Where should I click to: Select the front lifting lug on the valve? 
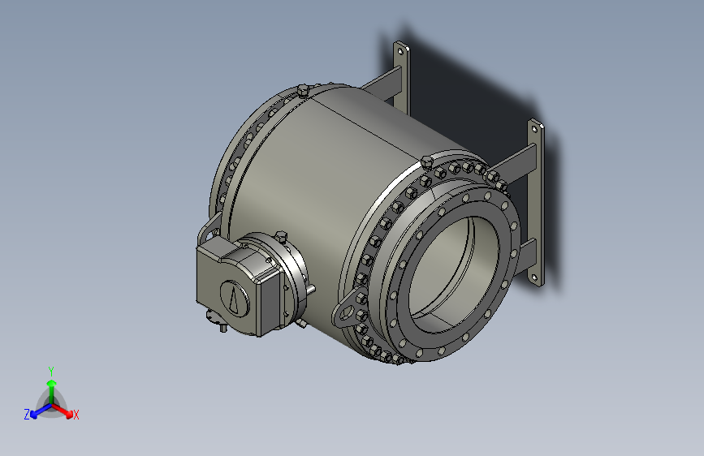point(351,307)
